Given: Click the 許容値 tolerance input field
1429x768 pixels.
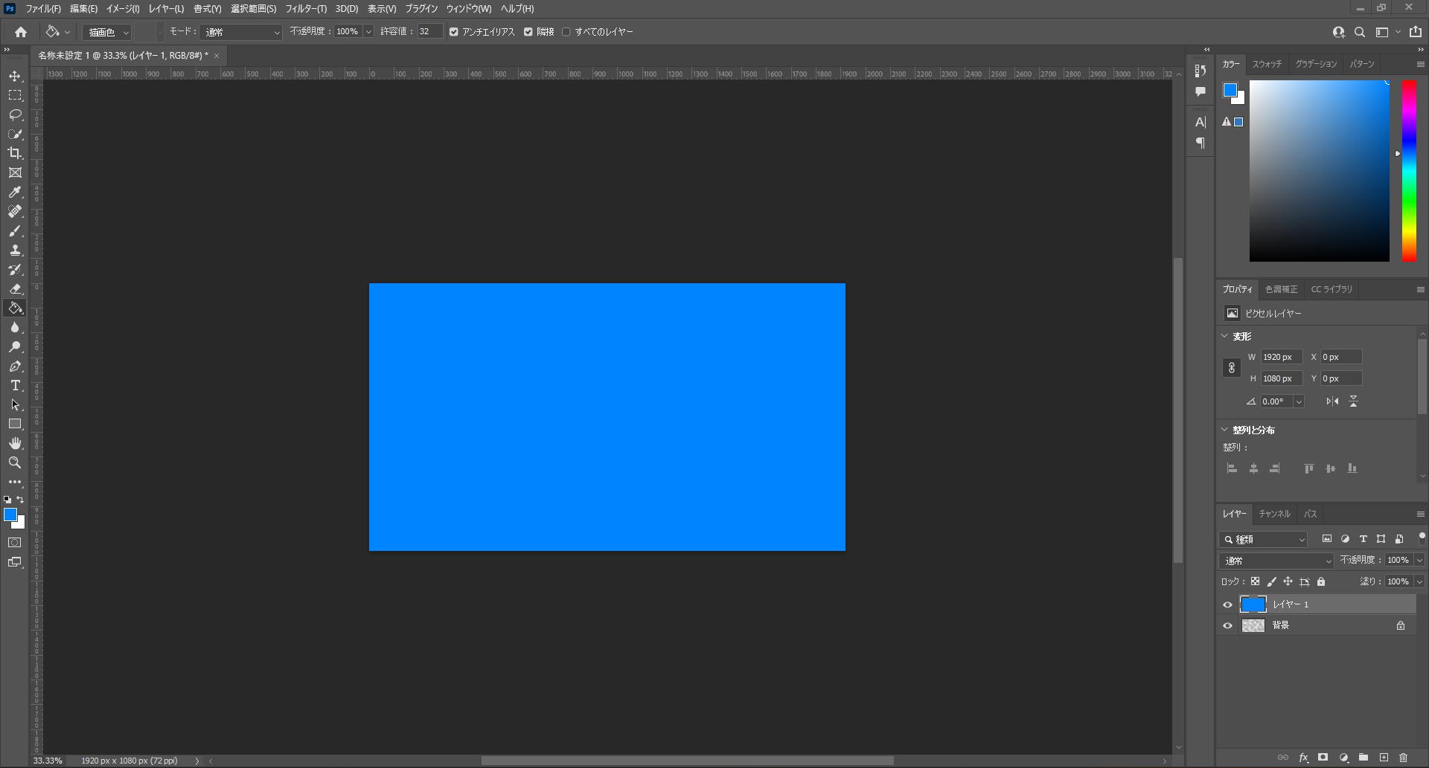Looking at the screenshot, I should pos(429,32).
